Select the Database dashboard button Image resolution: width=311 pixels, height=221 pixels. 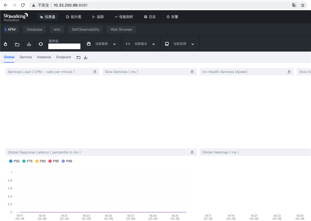pos(34,30)
